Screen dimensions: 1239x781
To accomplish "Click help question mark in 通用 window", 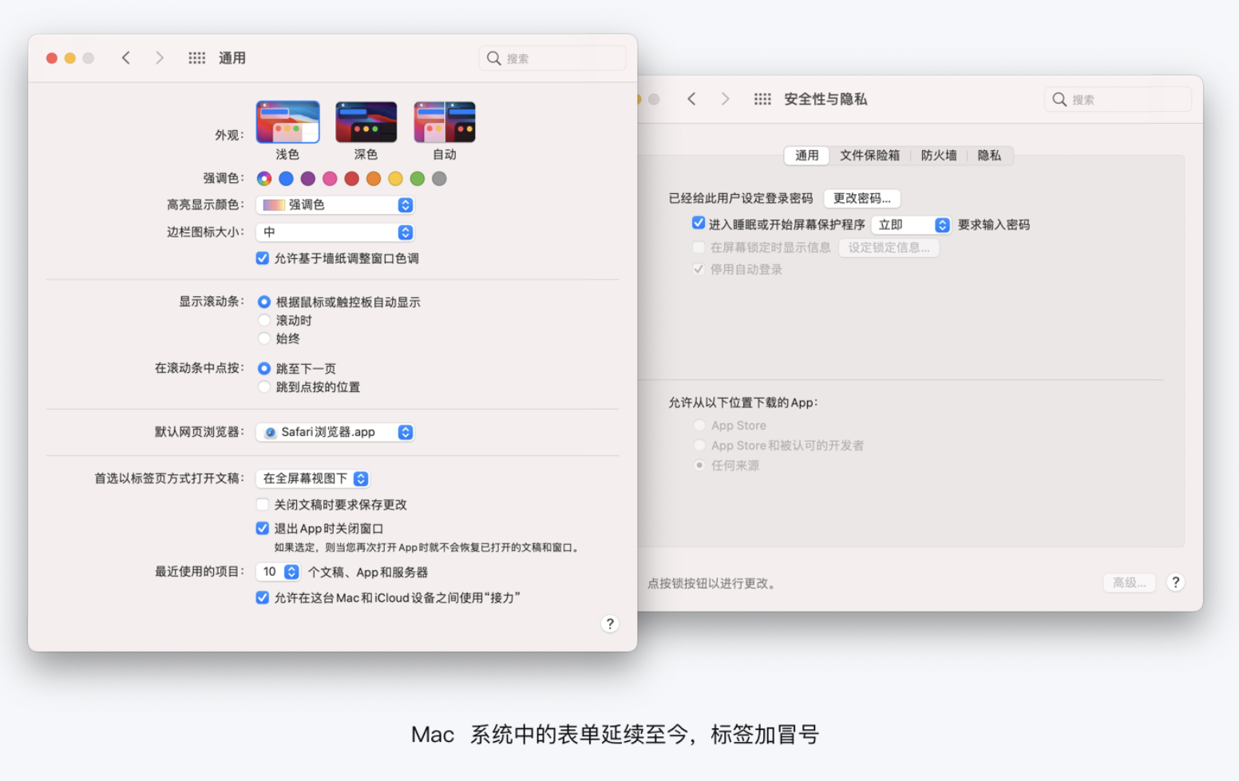I will (610, 624).
